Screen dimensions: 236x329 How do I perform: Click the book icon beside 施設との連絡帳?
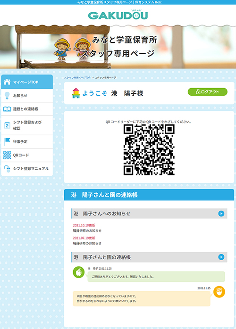[7, 109]
